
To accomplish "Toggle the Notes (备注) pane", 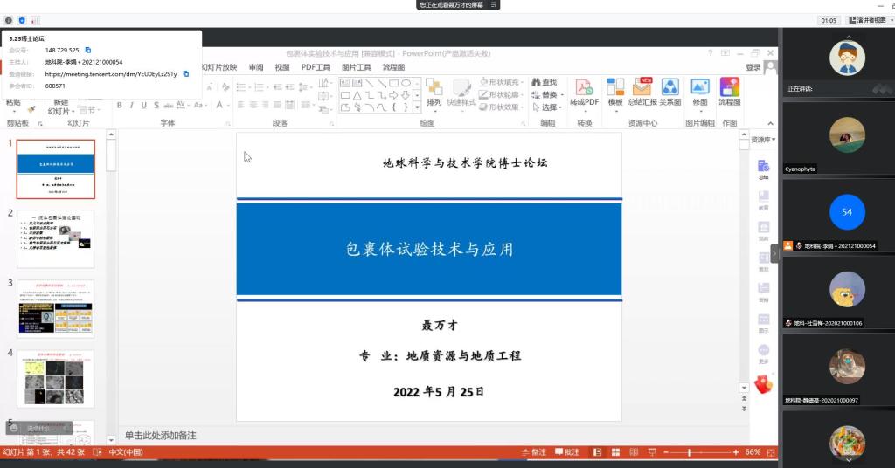I will 532,452.
